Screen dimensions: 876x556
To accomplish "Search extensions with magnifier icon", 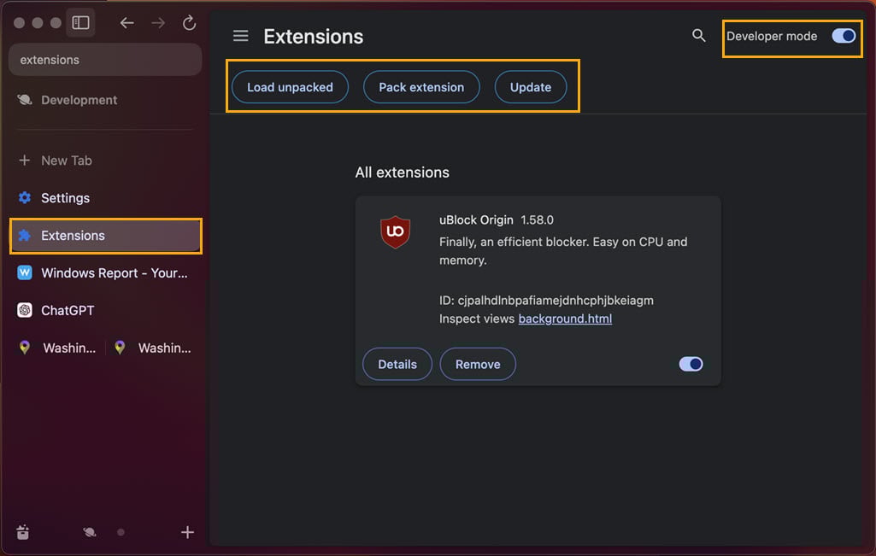I will [x=698, y=36].
